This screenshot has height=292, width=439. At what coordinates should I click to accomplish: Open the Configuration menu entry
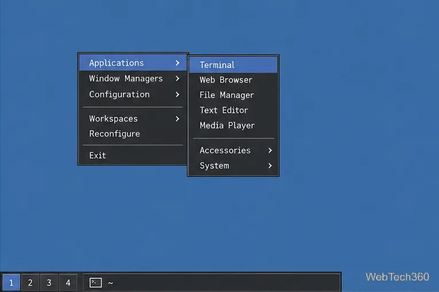tap(133, 94)
